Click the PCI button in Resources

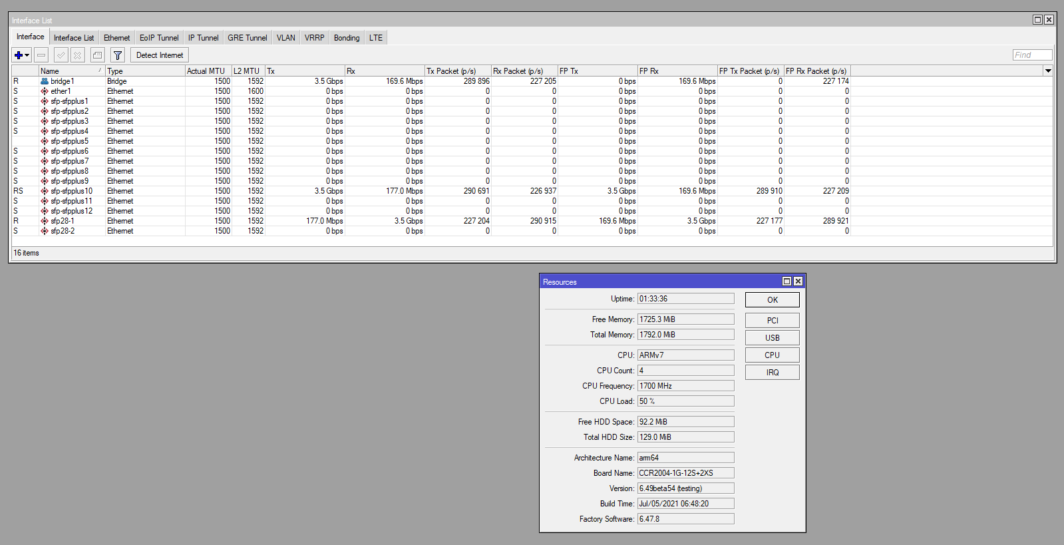773,320
